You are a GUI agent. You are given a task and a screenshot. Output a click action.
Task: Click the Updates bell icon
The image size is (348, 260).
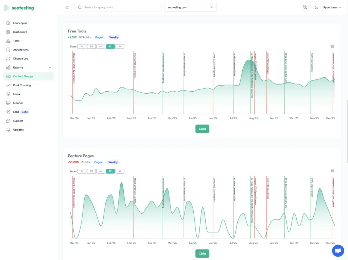click(8, 129)
